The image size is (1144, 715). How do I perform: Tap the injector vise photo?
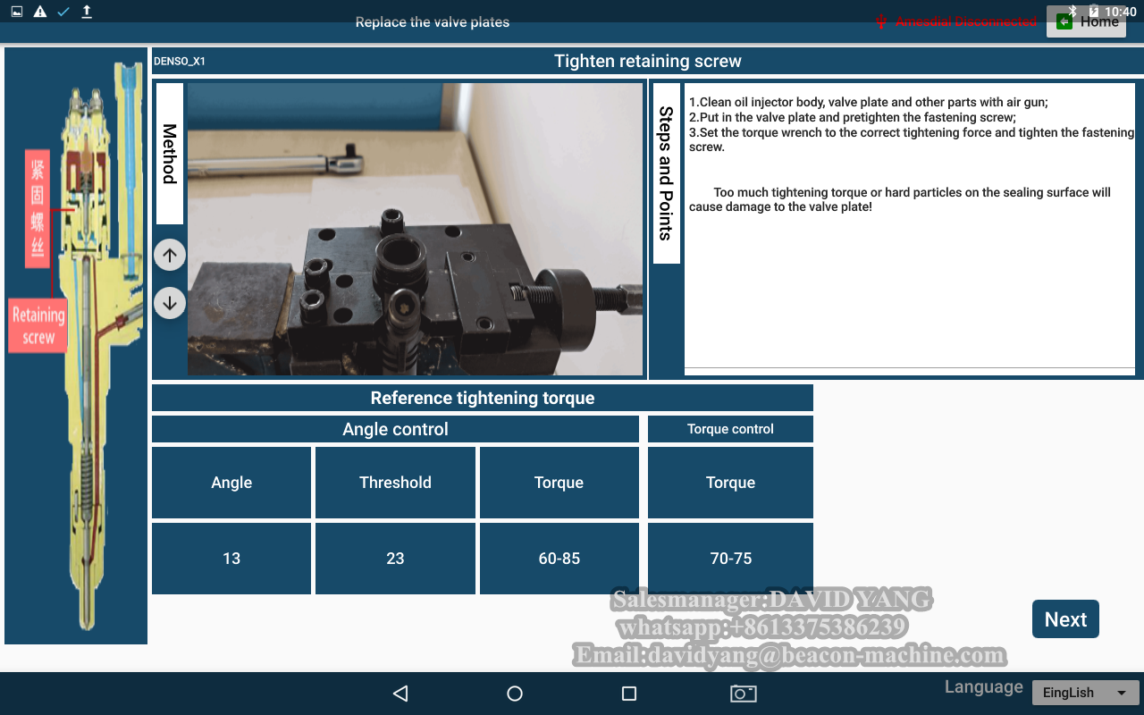click(x=415, y=230)
